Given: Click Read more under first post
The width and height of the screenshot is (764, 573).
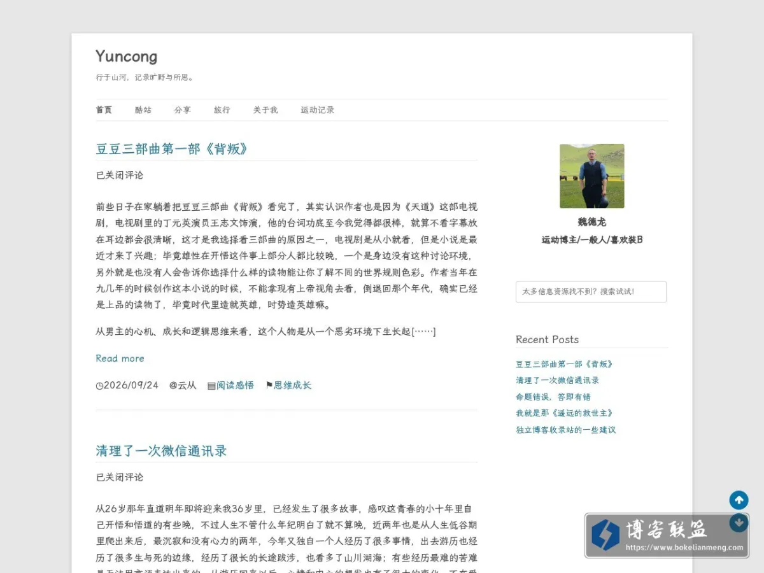Looking at the screenshot, I should (120, 358).
